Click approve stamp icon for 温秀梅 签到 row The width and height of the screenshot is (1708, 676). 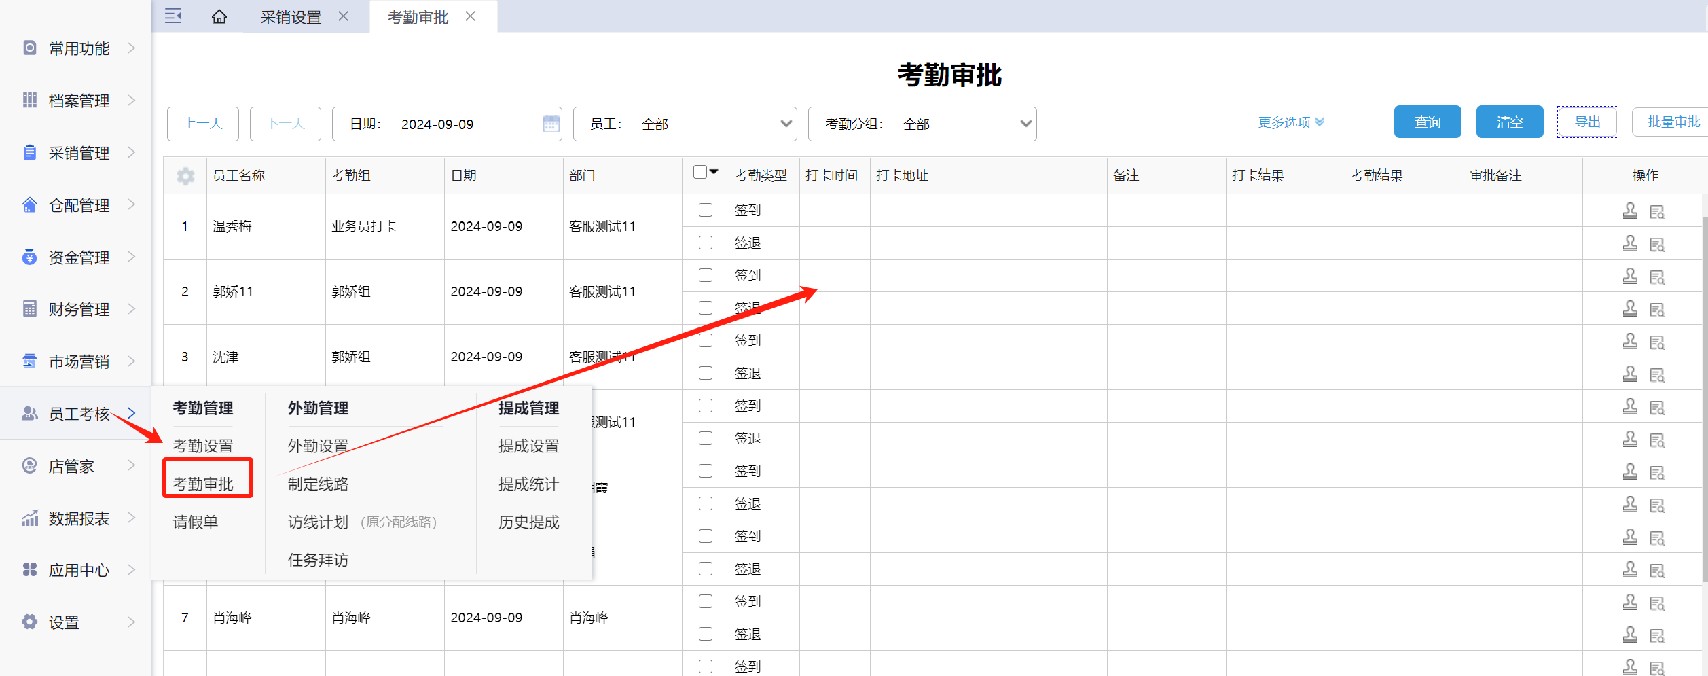[x=1630, y=211]
